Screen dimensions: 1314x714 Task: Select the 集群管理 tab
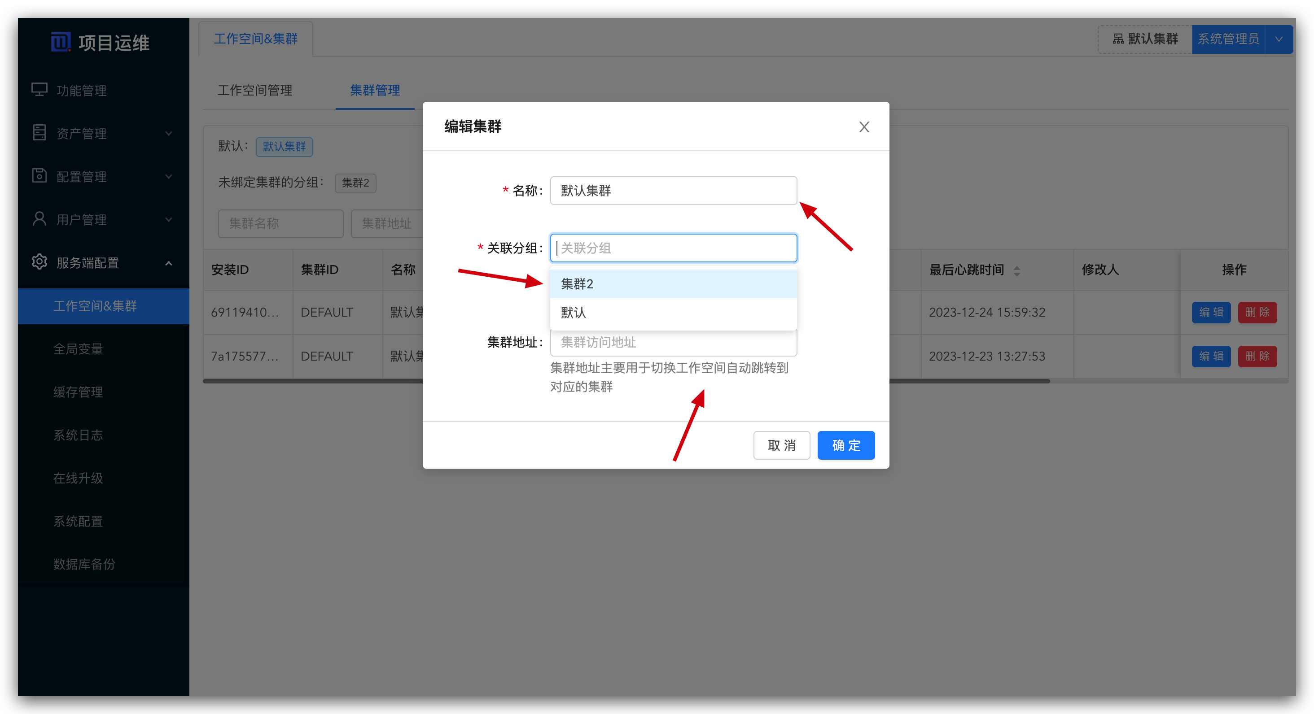click(x=375, y=91)
